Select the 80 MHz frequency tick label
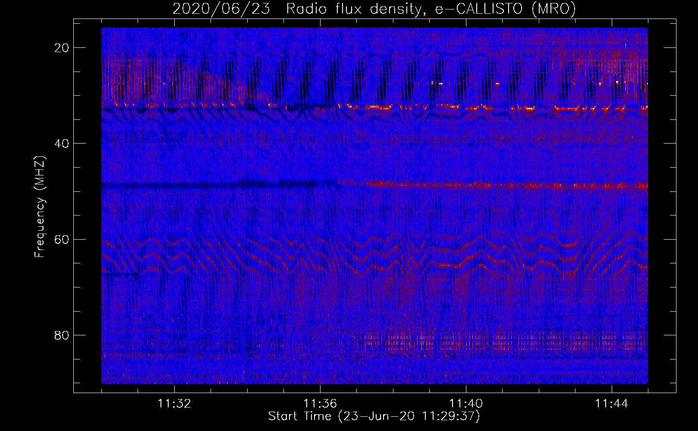The height and width of the screenshot is (431, 698). tap(62, 335)
